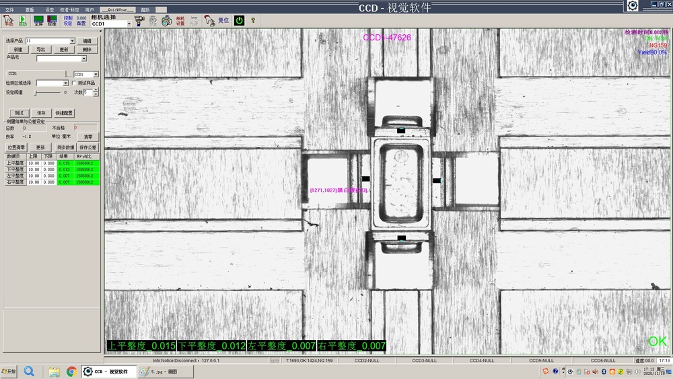This screenshot has height=379, width=673.
Task: Enable the 测试样品 checkbox
Action: (x=74, y=83)
